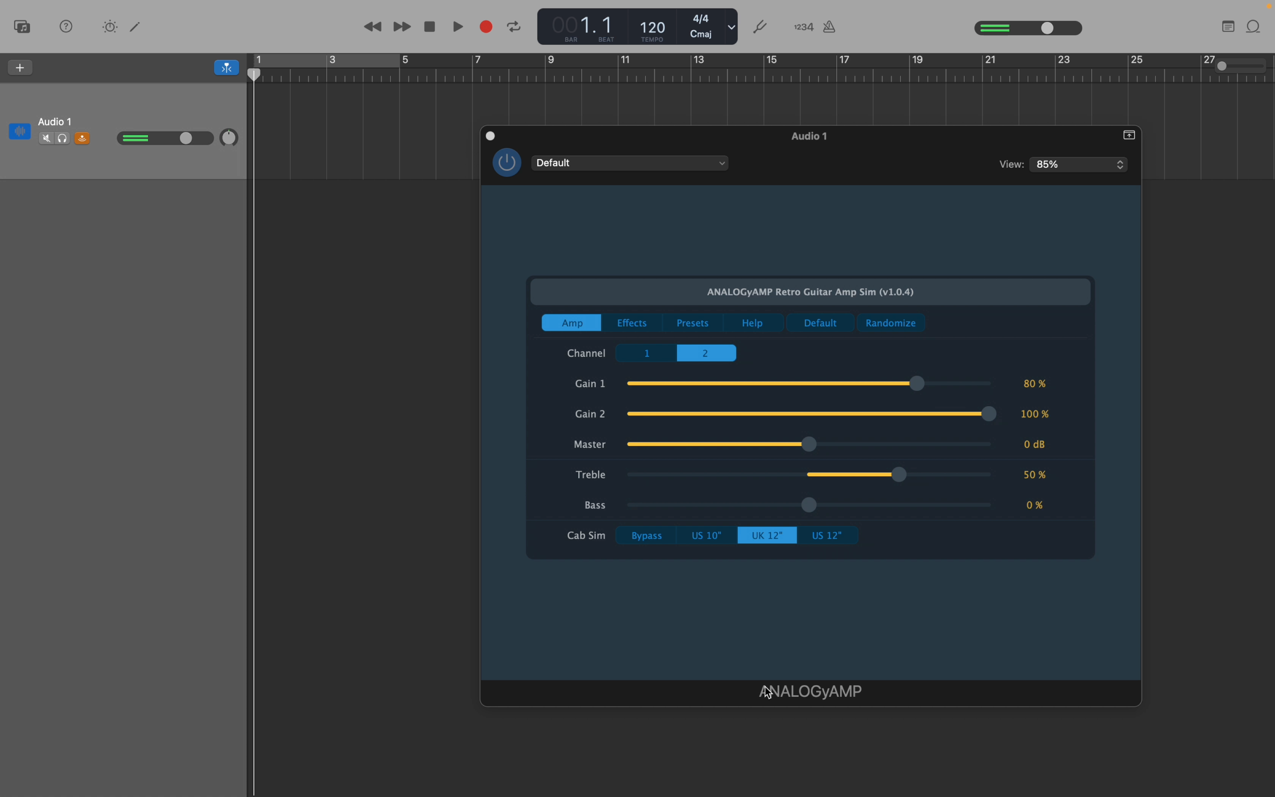This screenshot has width=1275, height=797.
Task: Open the Editors pencil icon
Action: click(x=135, y=27)
